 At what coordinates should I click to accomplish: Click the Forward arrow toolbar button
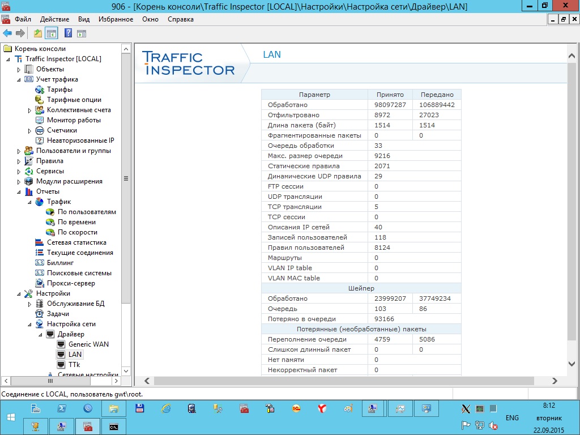point(20,33)
